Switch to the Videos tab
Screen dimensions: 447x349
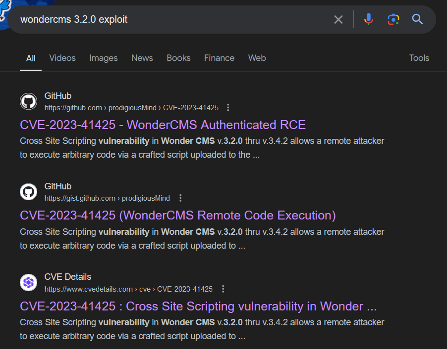(x=62, y=58)
